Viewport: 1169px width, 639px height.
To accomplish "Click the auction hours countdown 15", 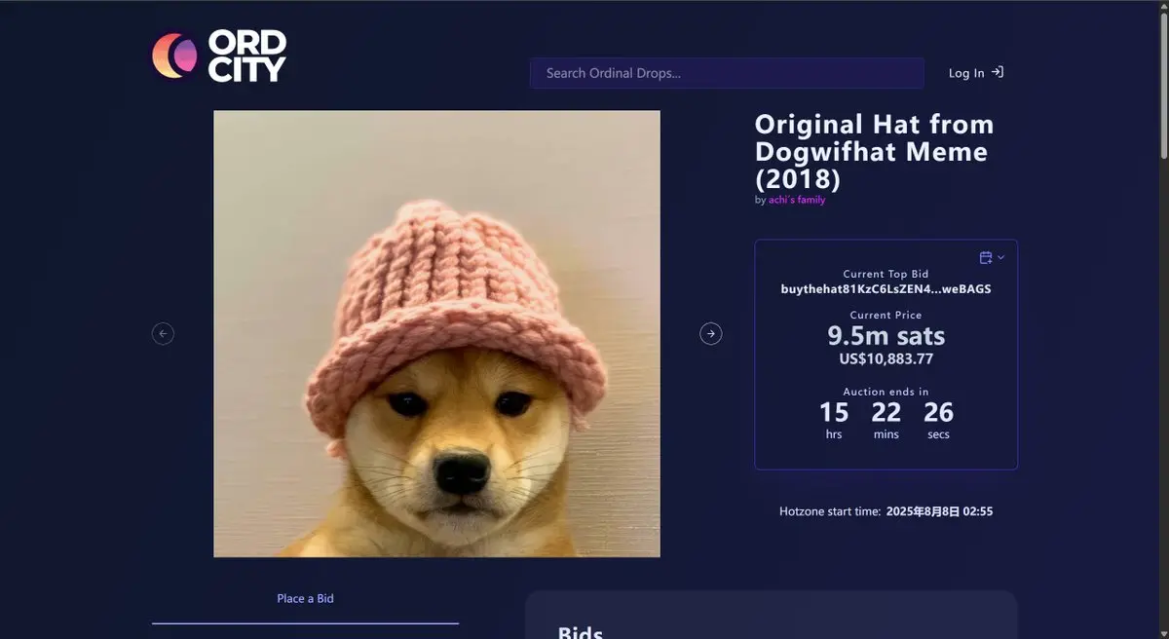I will (x=834, y=412).
